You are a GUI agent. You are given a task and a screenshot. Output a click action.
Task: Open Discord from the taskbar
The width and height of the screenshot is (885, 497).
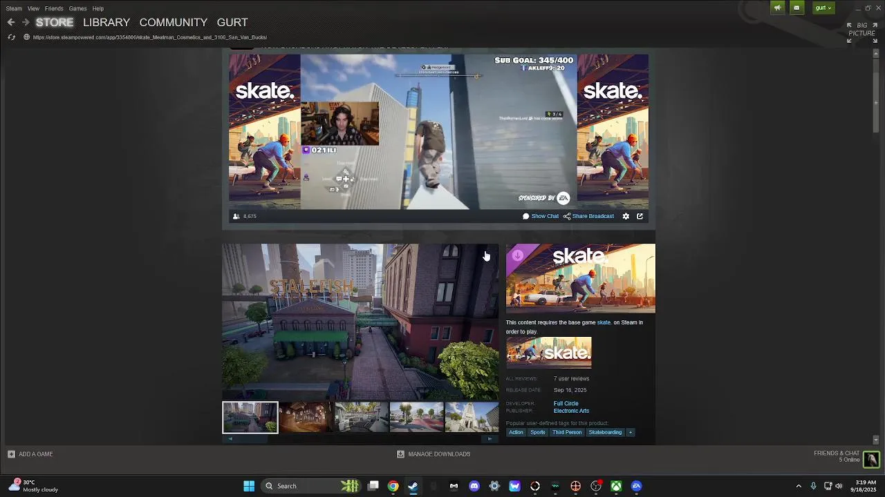[x=474, y=486]
